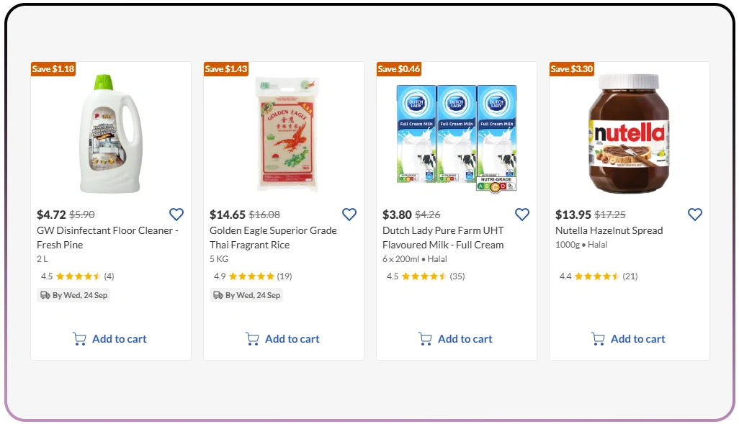Click the Save $3.30 badge on the Nutella card

tap(571, 68)
